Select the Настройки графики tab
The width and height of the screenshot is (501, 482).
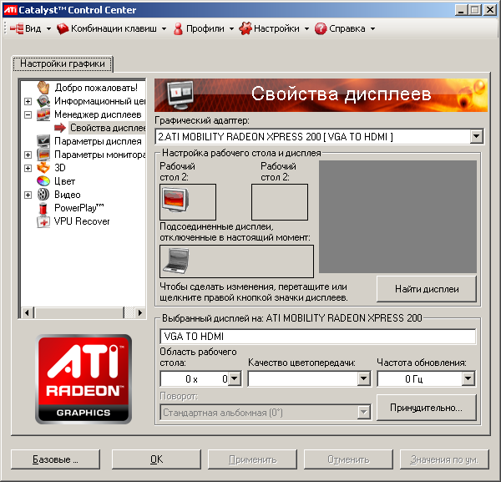[x=63, y=63]
